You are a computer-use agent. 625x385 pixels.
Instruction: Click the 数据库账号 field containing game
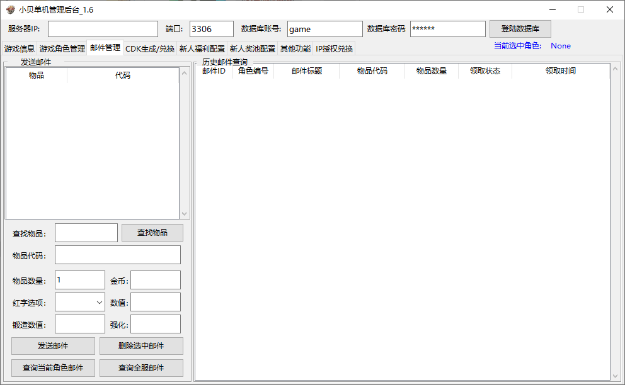coord(325,29)
